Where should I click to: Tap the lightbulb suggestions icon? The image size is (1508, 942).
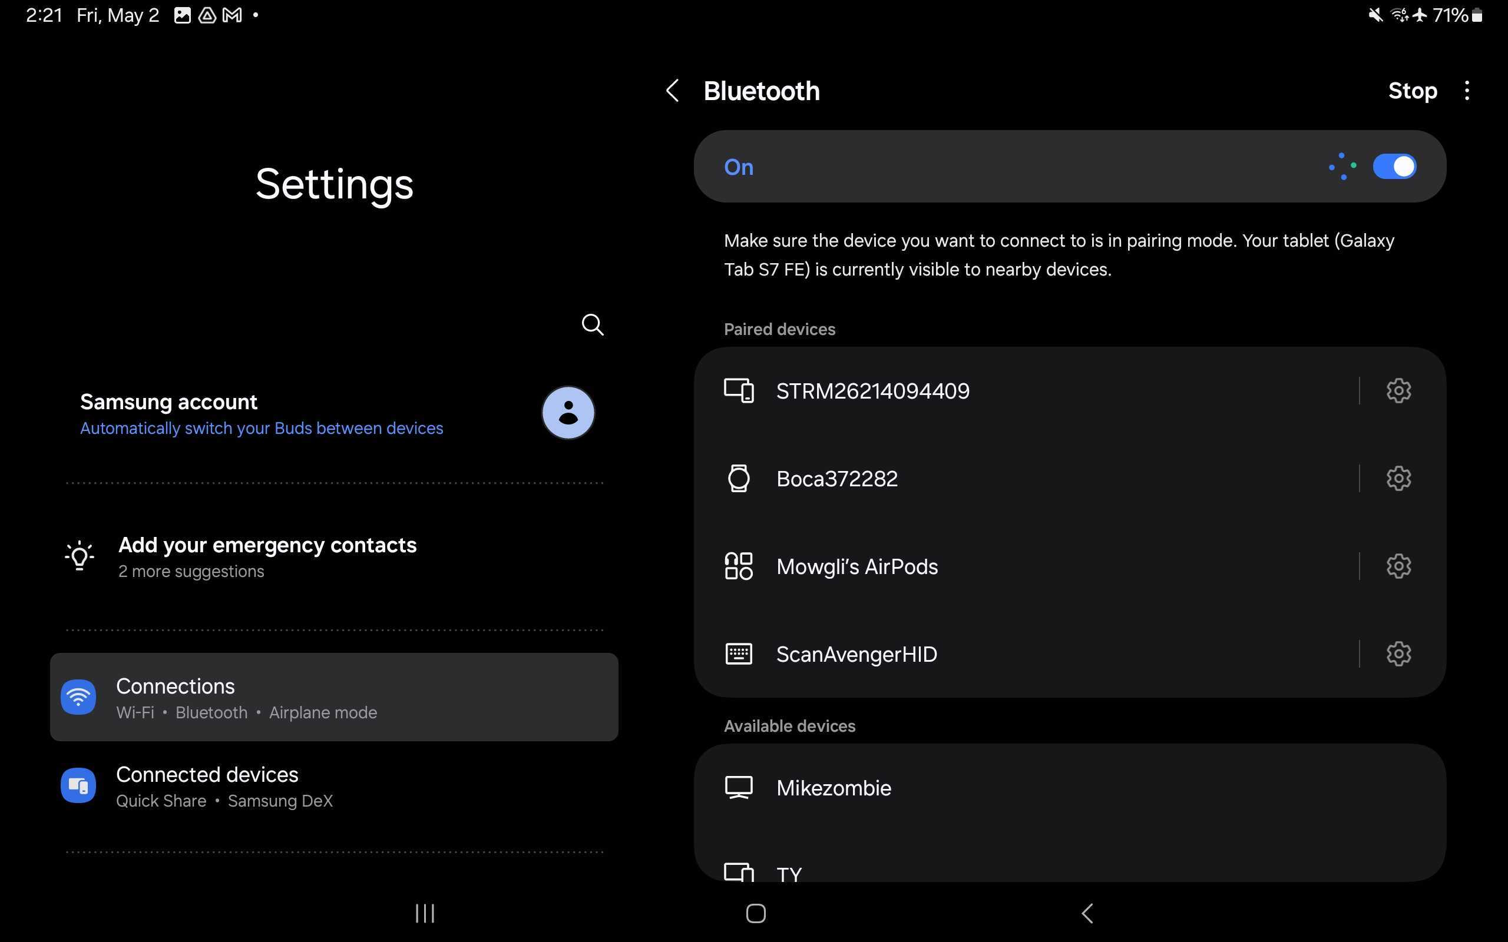[79, 556]
